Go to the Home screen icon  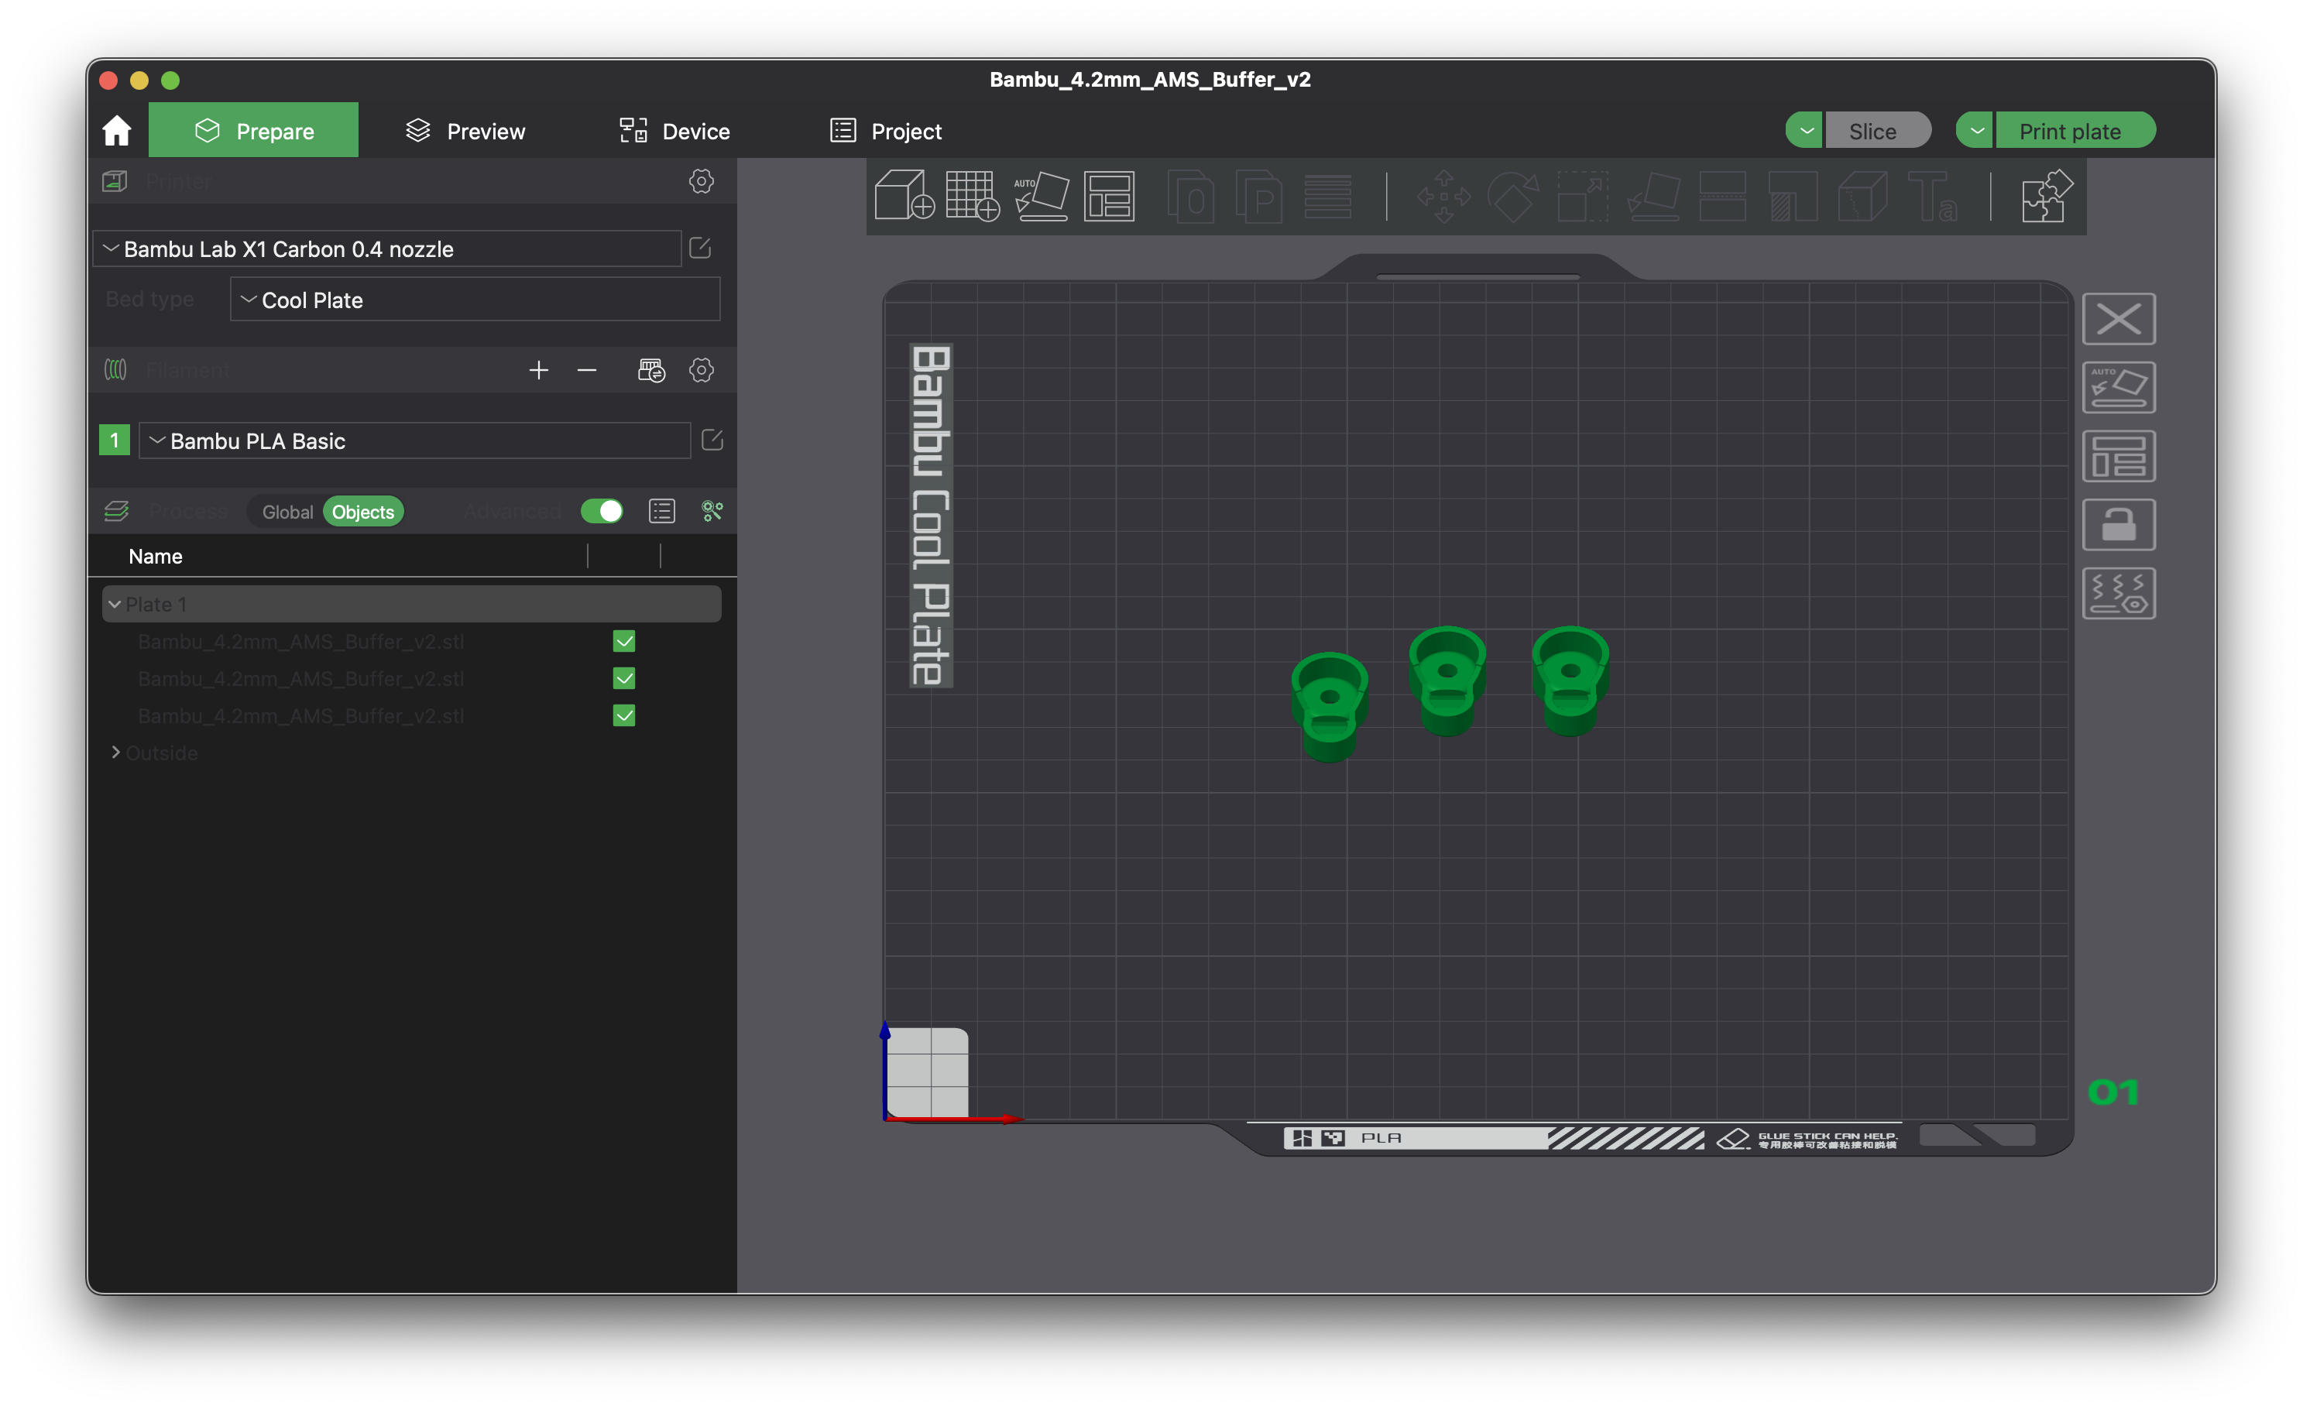coord(117,130)
